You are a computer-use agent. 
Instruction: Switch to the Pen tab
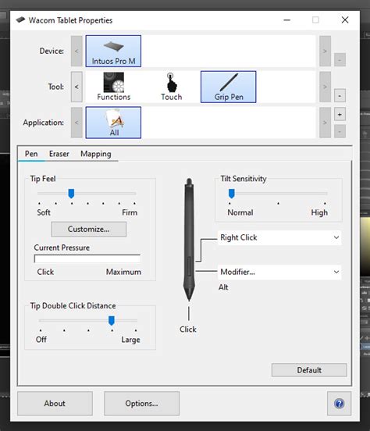click(x=31, y=154)
